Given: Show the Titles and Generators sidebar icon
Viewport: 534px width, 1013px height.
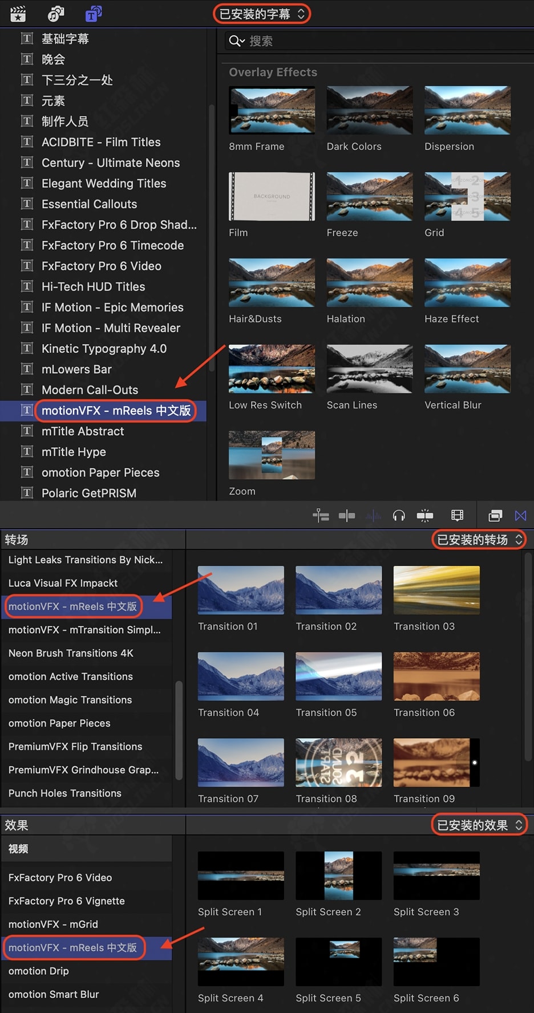Looking at the screenshot, I should tap(93, 14).
